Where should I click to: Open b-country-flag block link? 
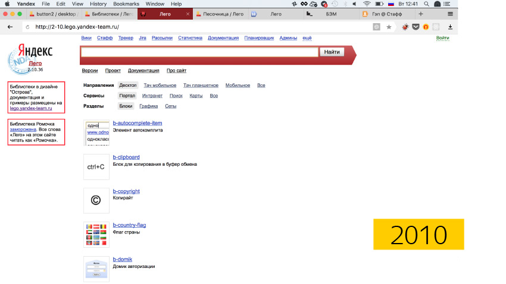point(129,225)
